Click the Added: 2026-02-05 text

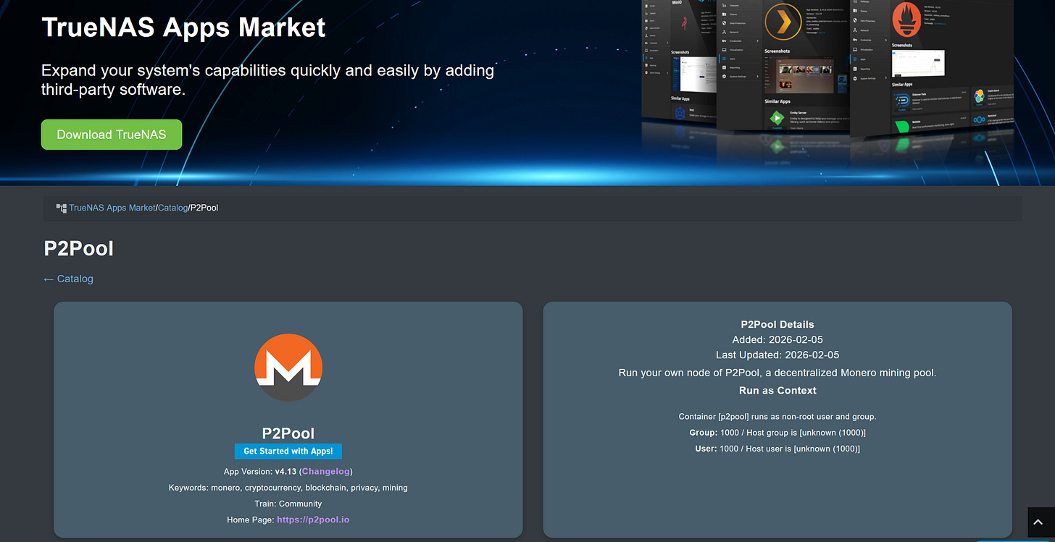click(x=777, y=339)
